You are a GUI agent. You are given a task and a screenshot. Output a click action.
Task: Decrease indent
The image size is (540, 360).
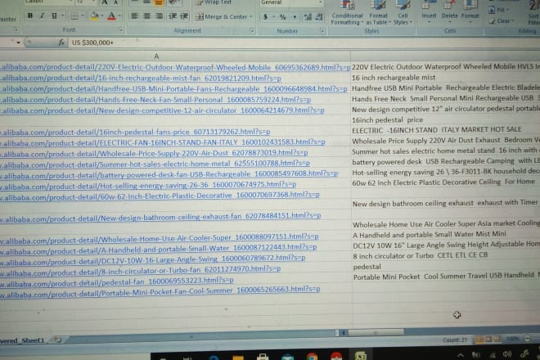pos(172,16)
